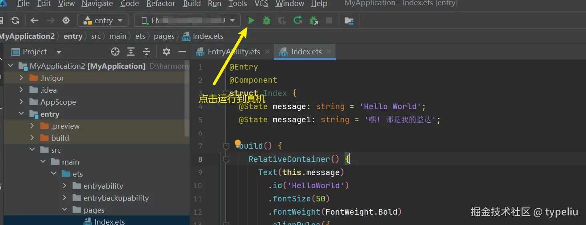The height and width of the screenshot is (225, 586).
Task: Collapse the src folder
Action: pyautogui.click(x=32, y=150)
